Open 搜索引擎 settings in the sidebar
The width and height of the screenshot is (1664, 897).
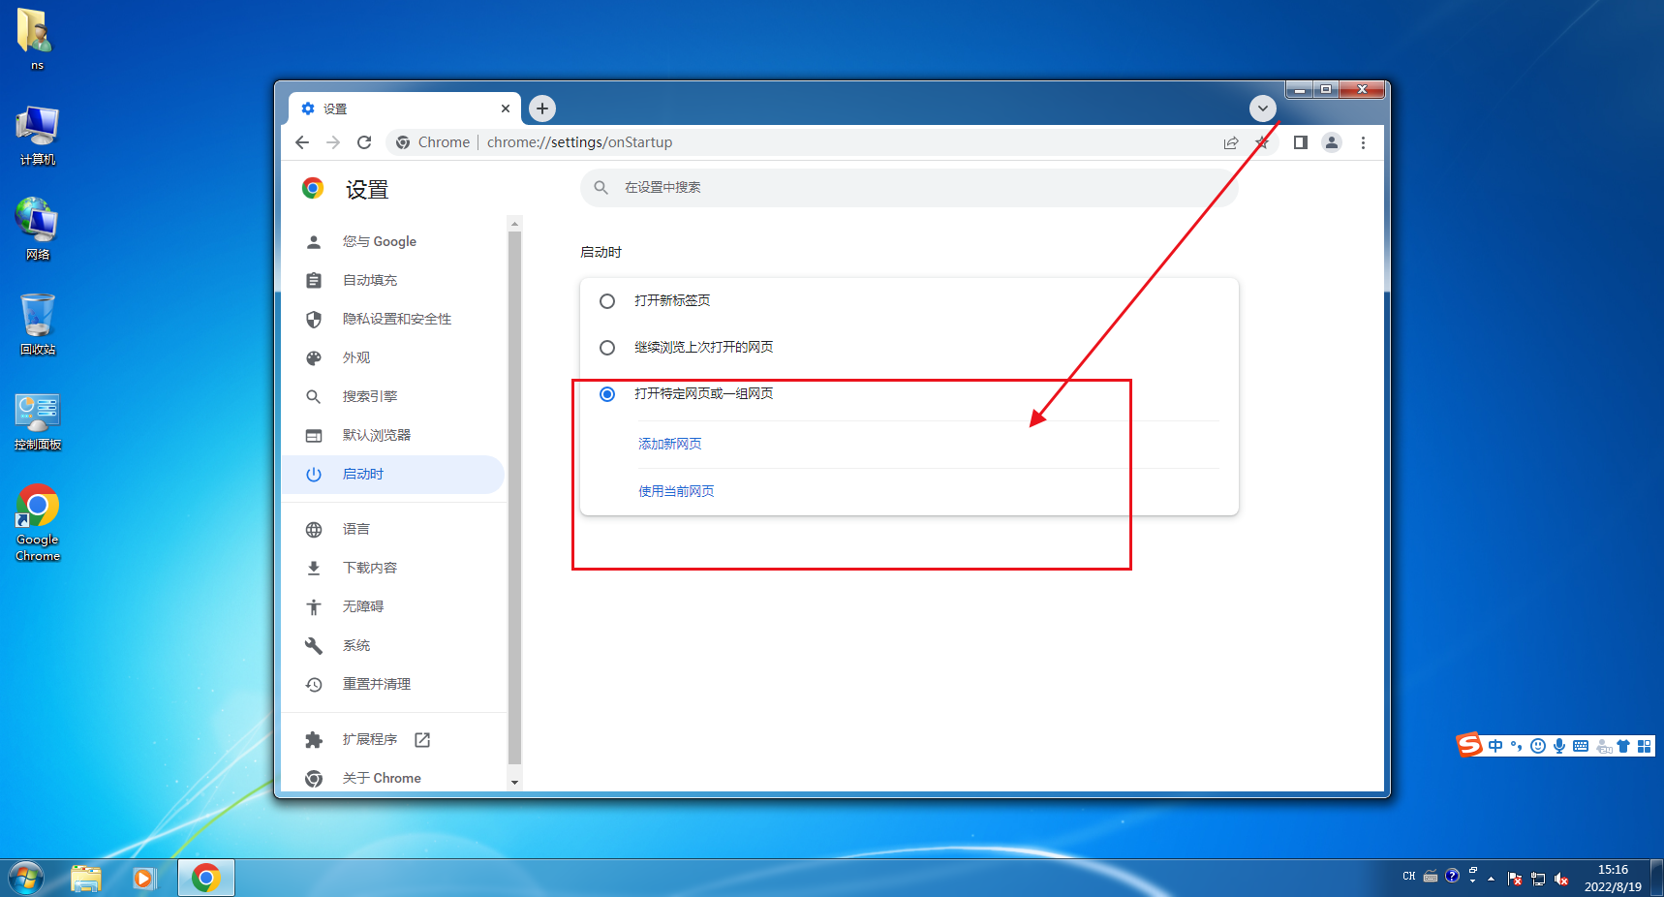(393, 396)
